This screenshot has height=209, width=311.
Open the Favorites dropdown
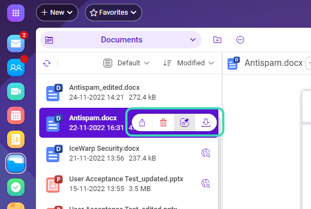(x=113, y=13)
